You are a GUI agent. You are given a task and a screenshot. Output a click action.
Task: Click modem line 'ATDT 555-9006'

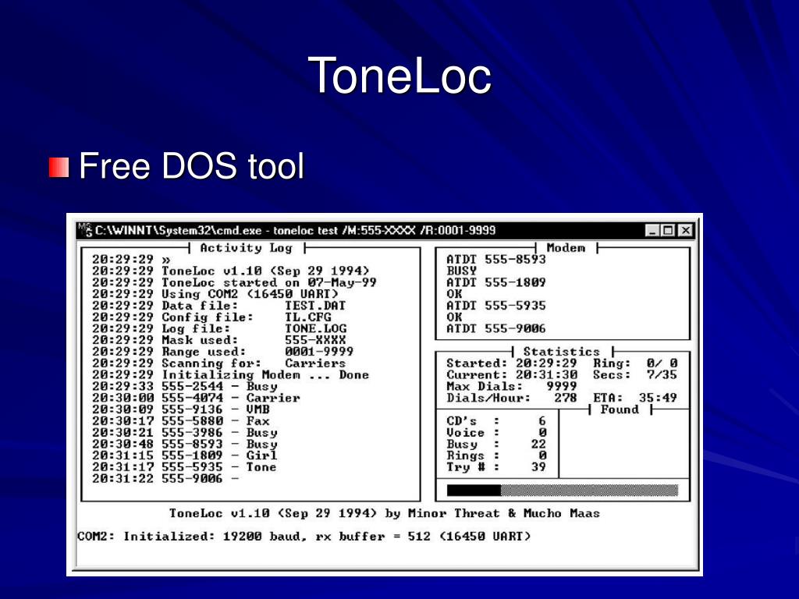coord(495,328)
